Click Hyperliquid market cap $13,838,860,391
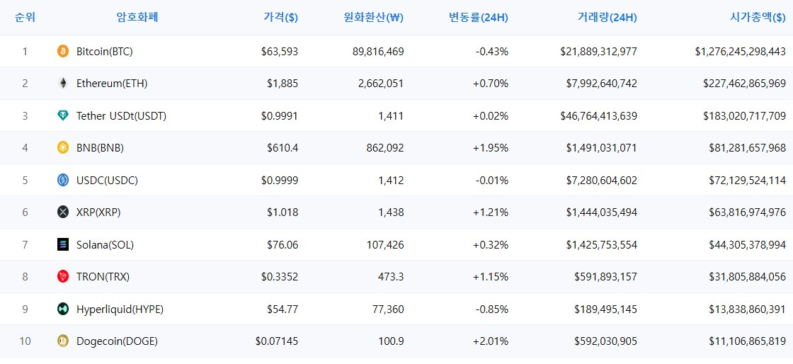Screen dimensions: 793x364 coord(748,309)
